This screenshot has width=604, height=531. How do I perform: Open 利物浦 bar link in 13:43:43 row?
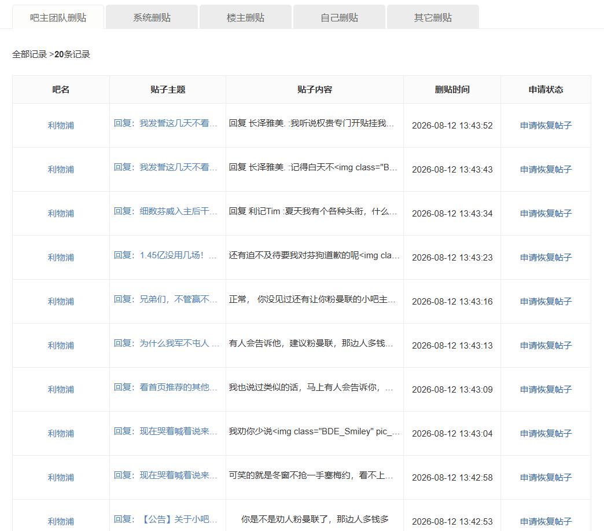(x=61, y=169)
